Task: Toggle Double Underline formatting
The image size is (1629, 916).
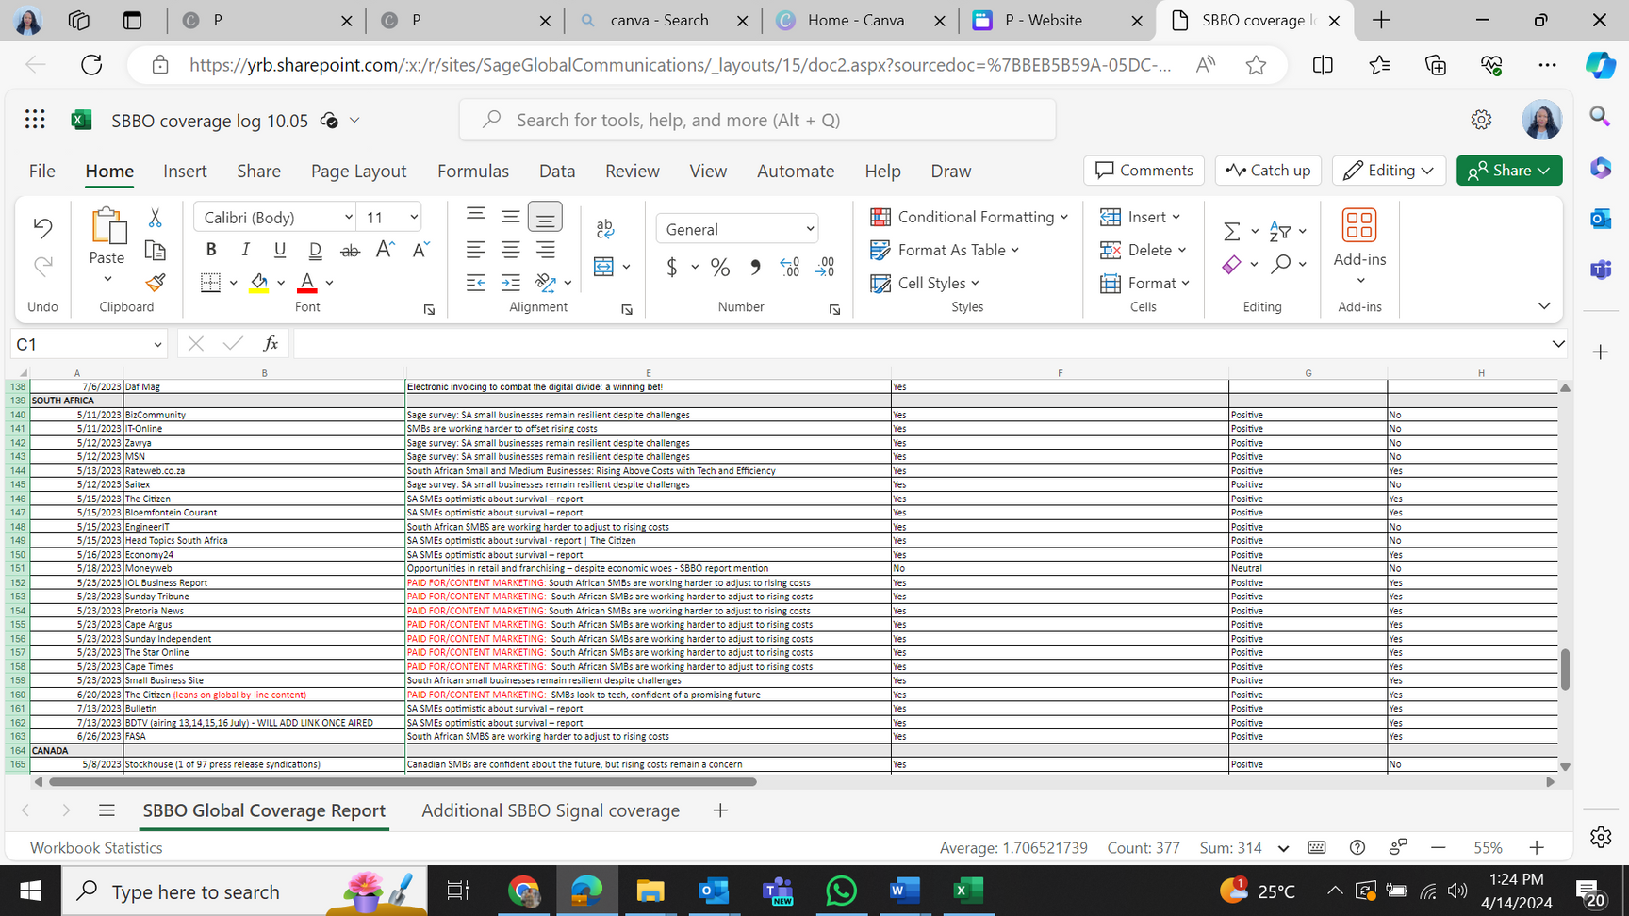Action: tap(315, 250)
